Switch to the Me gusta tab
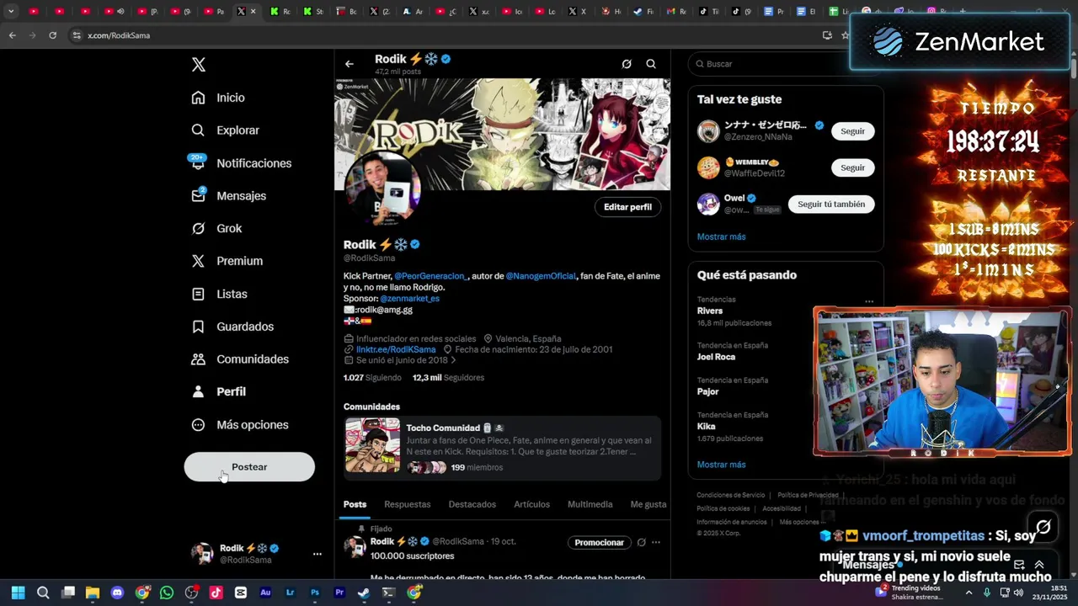This screenshot has width=1078, height=606. coord(648,504)
